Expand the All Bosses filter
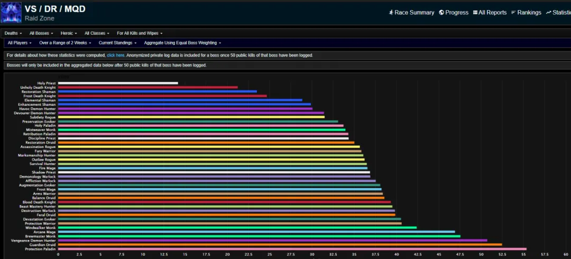 click(x=42, y=33)
